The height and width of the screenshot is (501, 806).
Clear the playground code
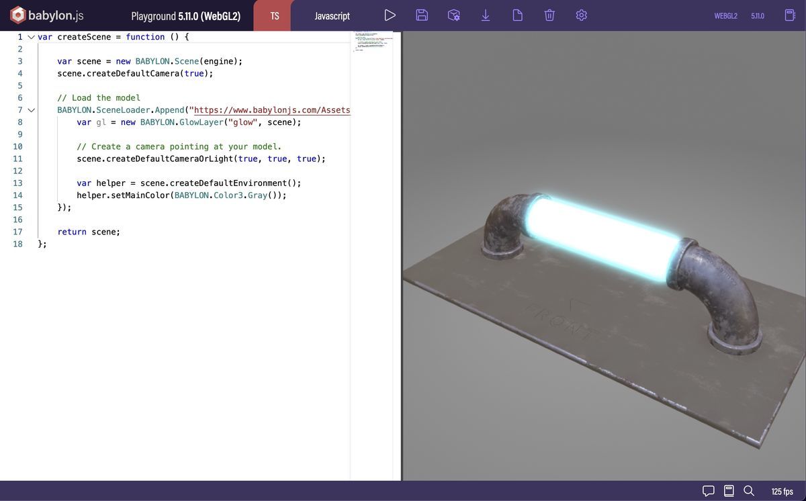click(549, 13)
